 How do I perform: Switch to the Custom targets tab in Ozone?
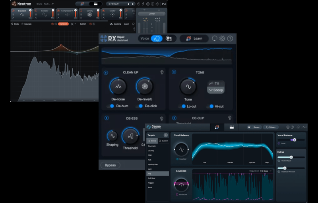[x=163, y=141]
